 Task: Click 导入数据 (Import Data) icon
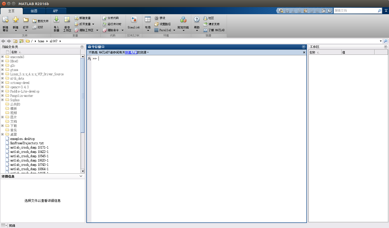click(56, 20)
